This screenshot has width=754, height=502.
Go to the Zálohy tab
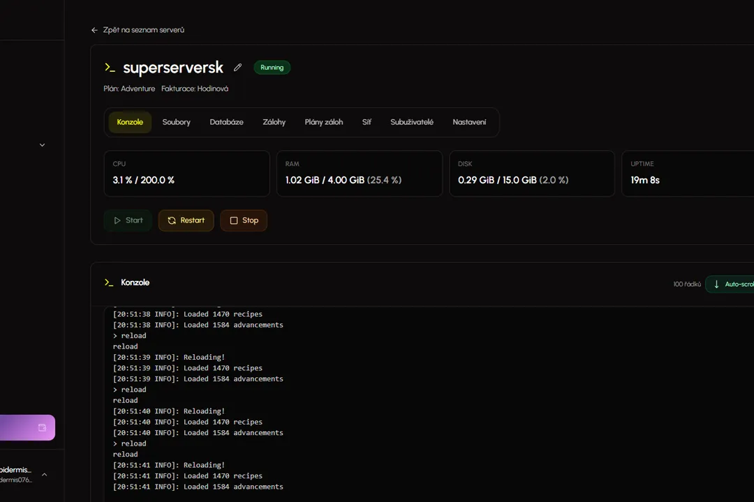[274, 122]
